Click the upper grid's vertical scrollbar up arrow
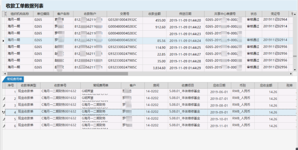 (x=295, y=14)
